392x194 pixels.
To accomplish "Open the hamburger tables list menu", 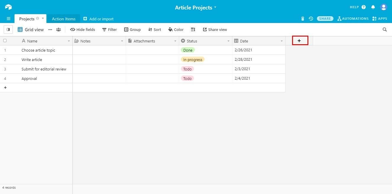I will (x=8, y=19).
